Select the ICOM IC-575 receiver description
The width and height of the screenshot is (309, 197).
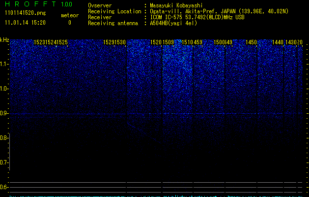[197, 17]
